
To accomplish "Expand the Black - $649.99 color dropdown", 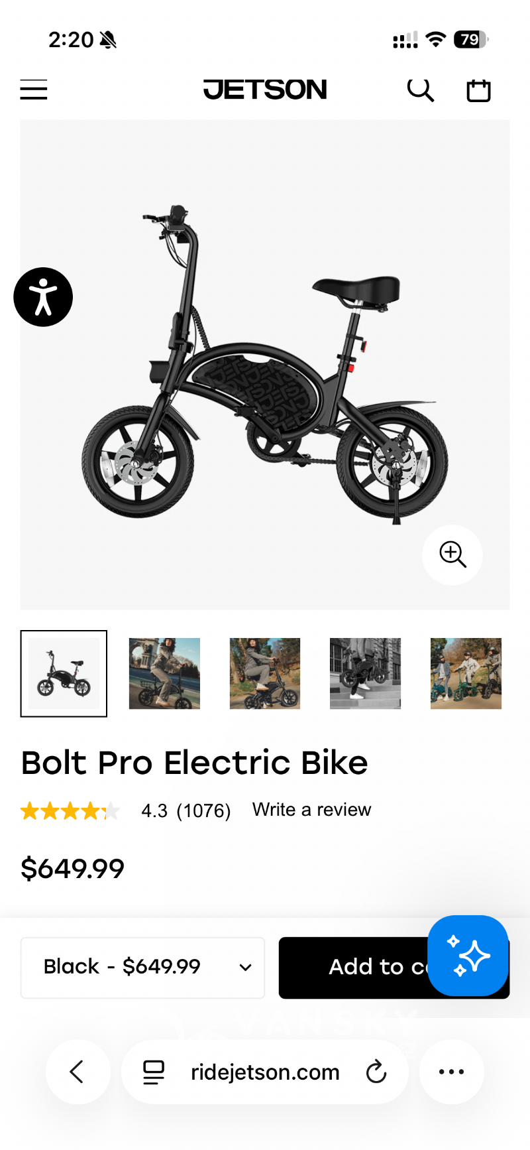I will click(142, 968).
